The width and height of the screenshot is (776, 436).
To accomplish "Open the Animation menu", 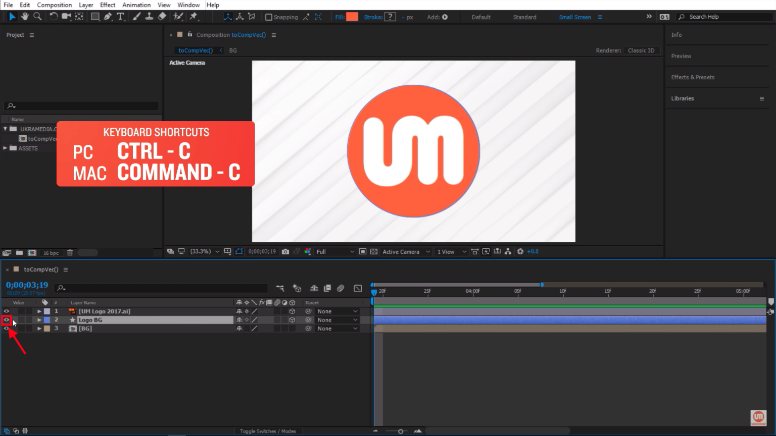I will click(x=136, y=5).
